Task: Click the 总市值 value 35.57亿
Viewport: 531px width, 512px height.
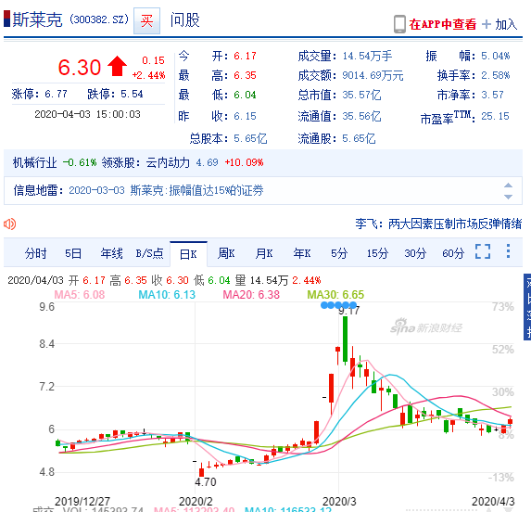Action: click(361, 96)
